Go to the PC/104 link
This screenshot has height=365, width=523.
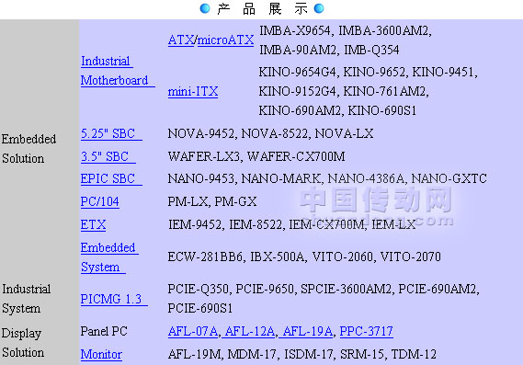(x=100, y=201)
